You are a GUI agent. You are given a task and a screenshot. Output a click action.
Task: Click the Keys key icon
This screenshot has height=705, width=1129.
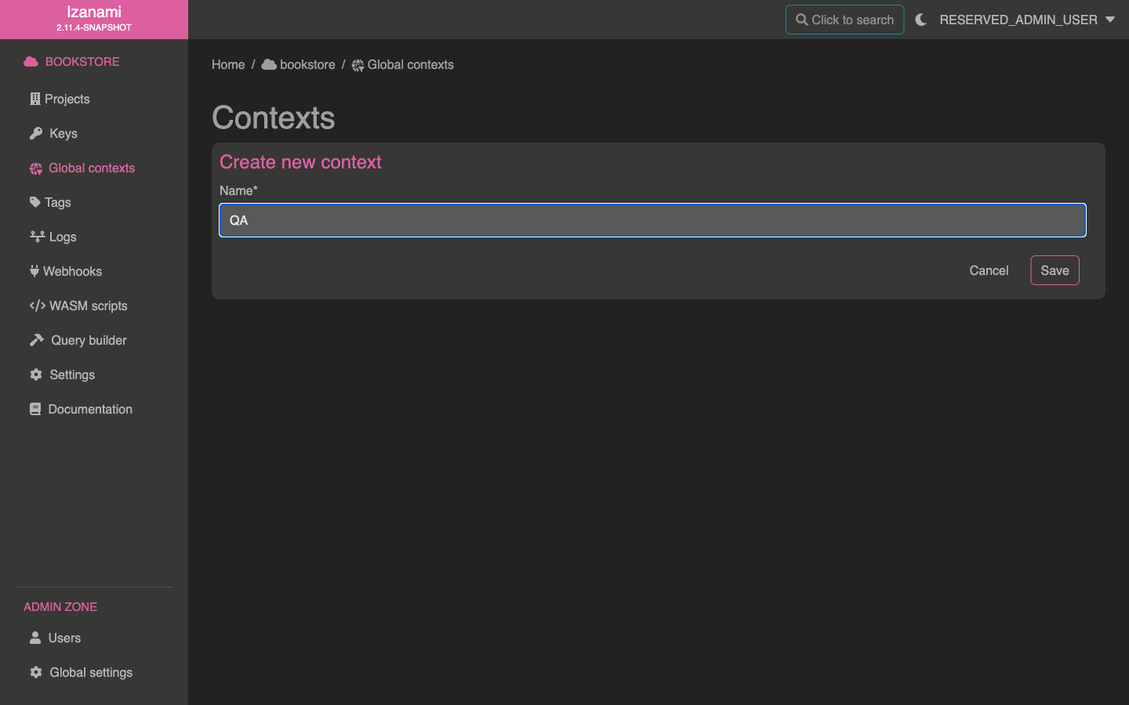(36, 133)
